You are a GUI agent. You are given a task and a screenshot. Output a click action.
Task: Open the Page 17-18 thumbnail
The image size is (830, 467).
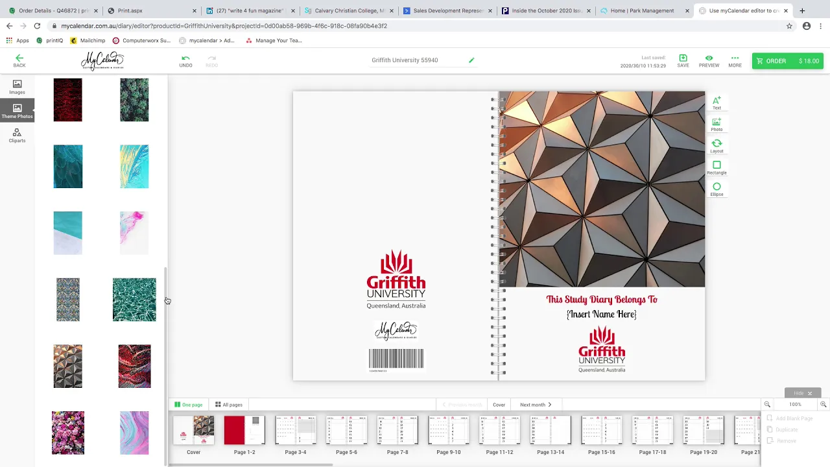(652, 431)
